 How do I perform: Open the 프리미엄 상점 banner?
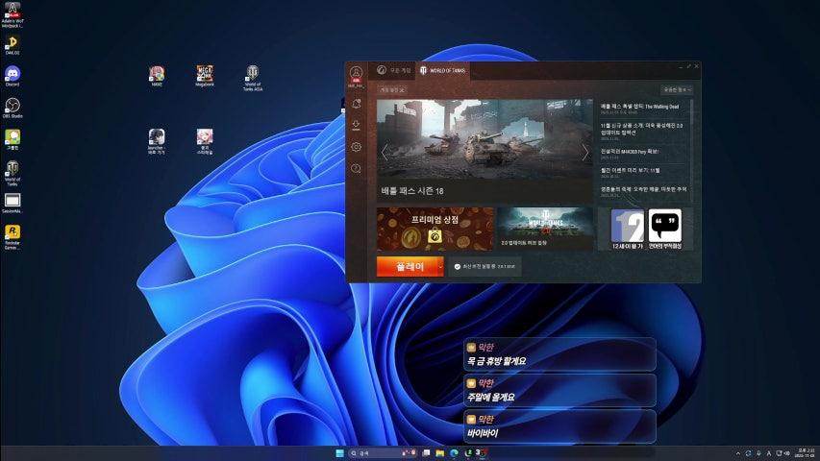[435, 229]
